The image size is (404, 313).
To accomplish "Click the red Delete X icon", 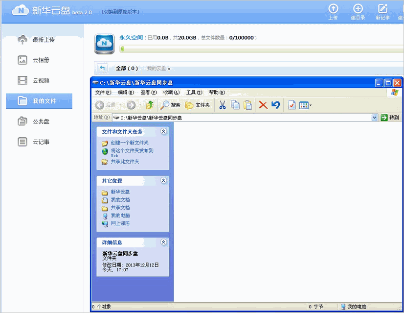I will click(263, 105).
